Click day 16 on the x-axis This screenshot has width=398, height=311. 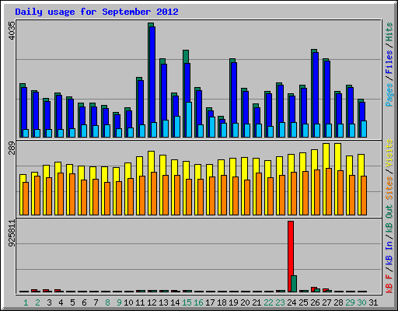click(198, 302)
